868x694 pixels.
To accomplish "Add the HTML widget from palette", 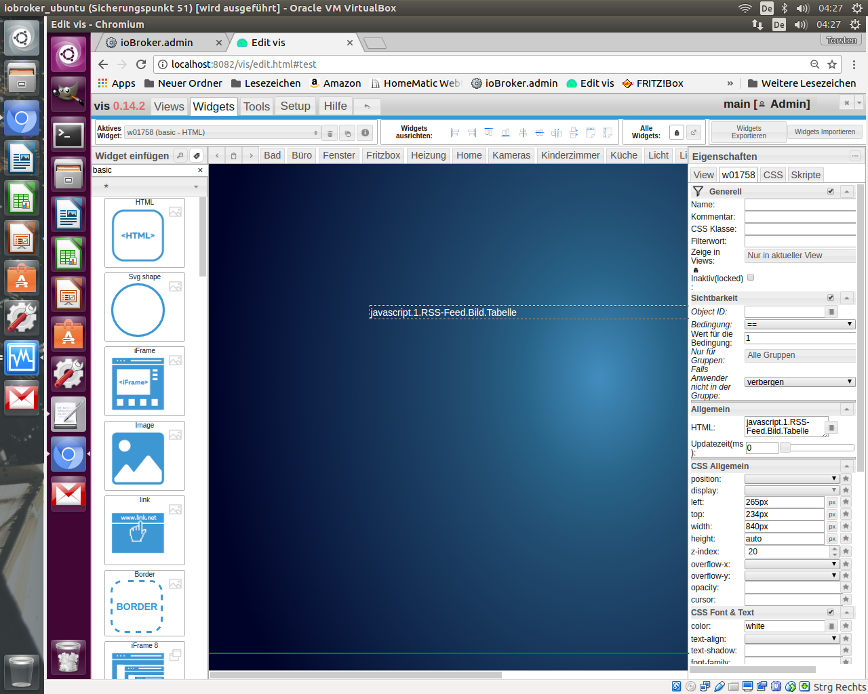I will pos(144,232).
